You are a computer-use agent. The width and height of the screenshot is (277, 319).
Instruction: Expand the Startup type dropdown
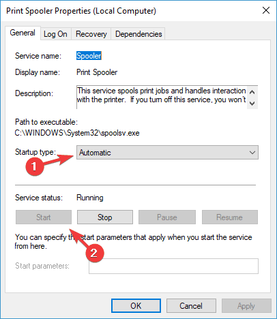point(167,153)
